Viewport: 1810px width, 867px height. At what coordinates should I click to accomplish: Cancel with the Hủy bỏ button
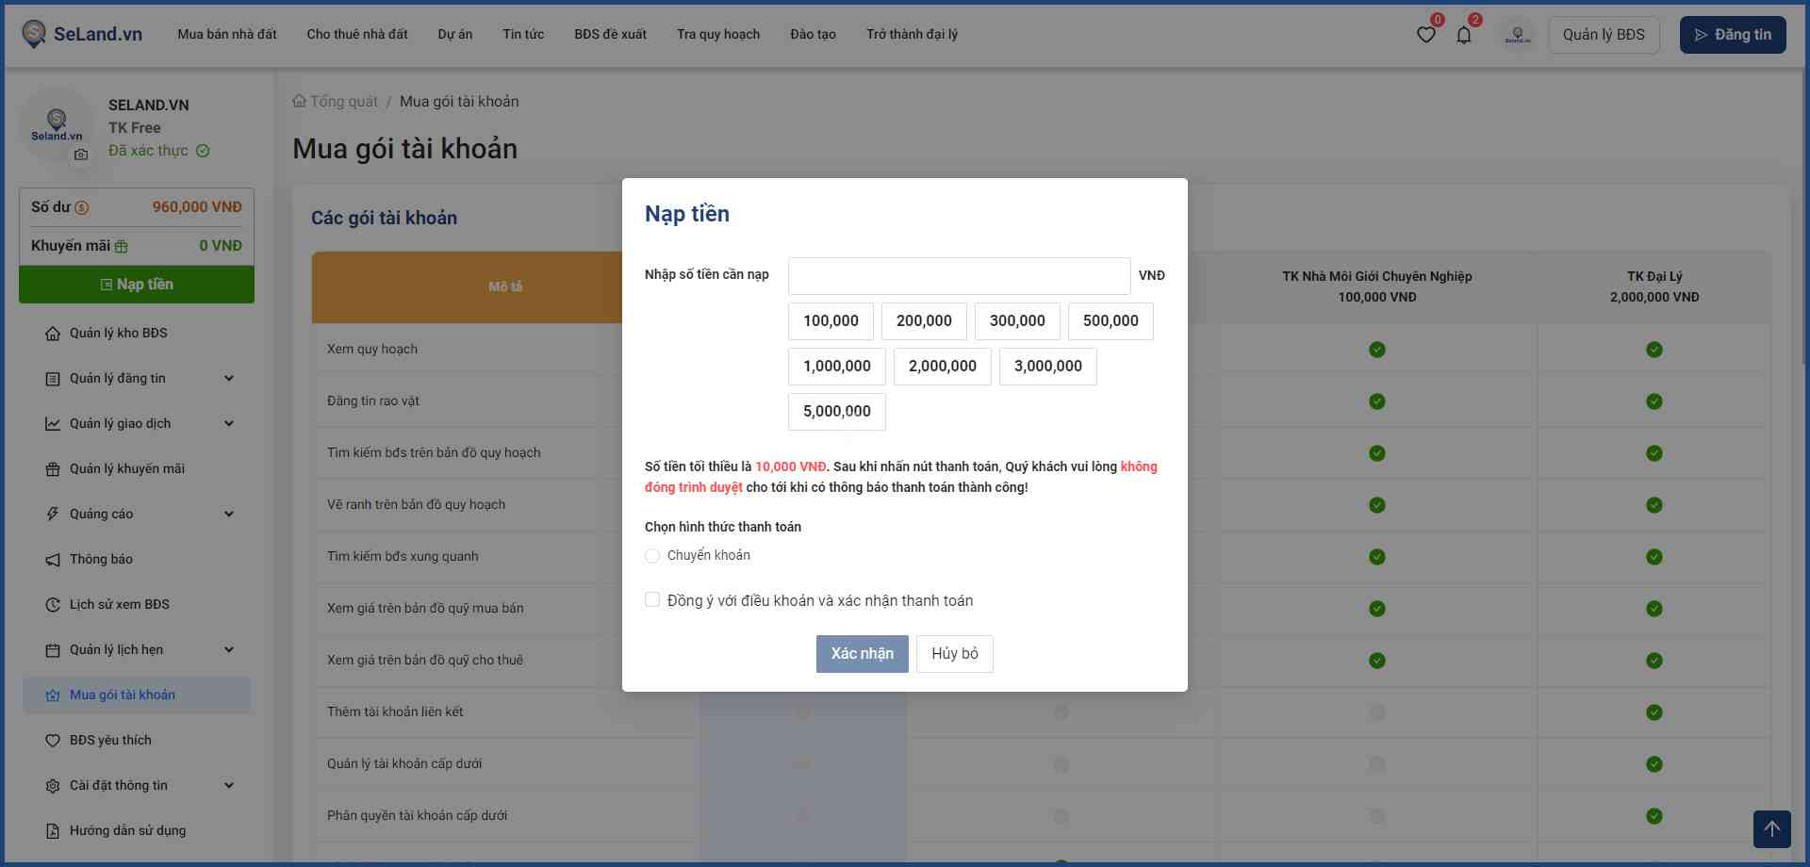(x=954, y=653)
